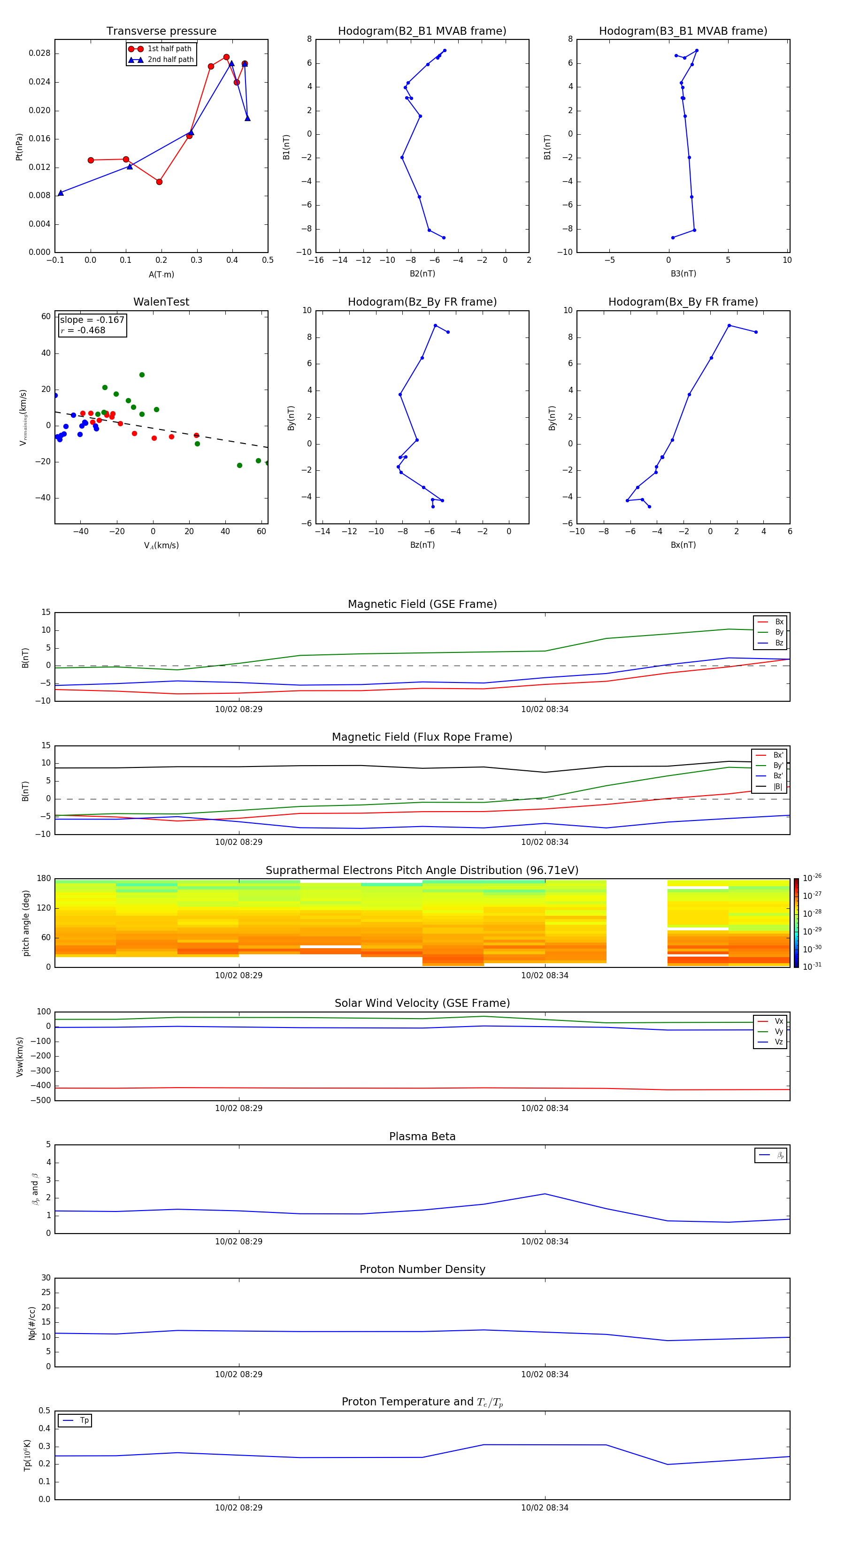
Task: Click the 10^-26 colorbar label
Action: (812, 878)
